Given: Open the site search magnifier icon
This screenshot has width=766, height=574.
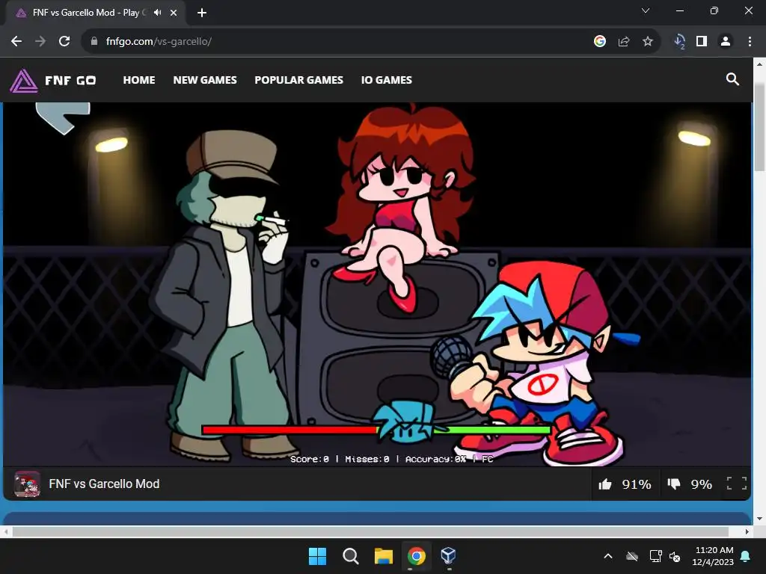Looking at the screenshot, I should click(x=732, y=79).
